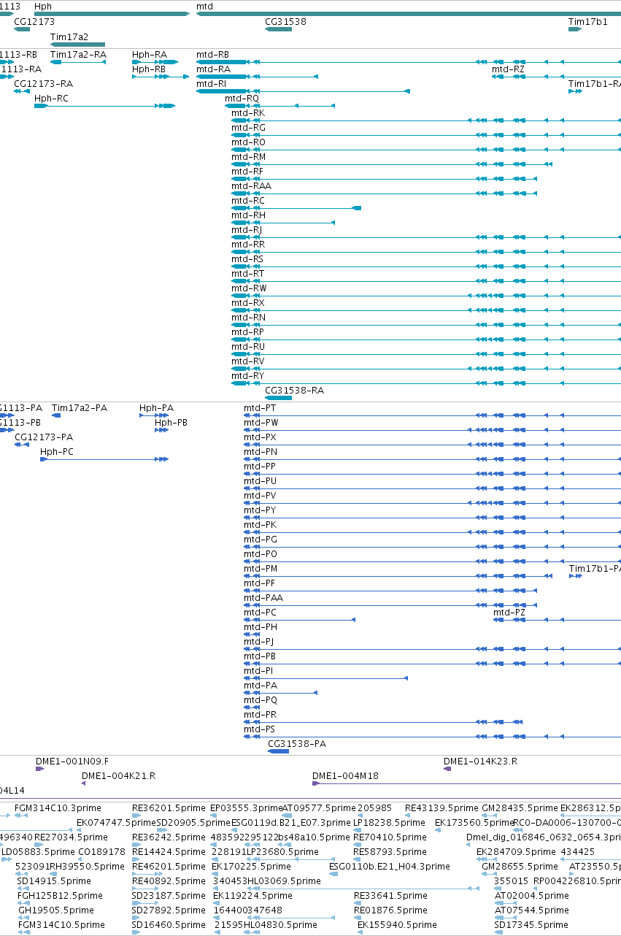
Task: Select the Tim17a2 gene bar glyph
Action: click(77, 45)
